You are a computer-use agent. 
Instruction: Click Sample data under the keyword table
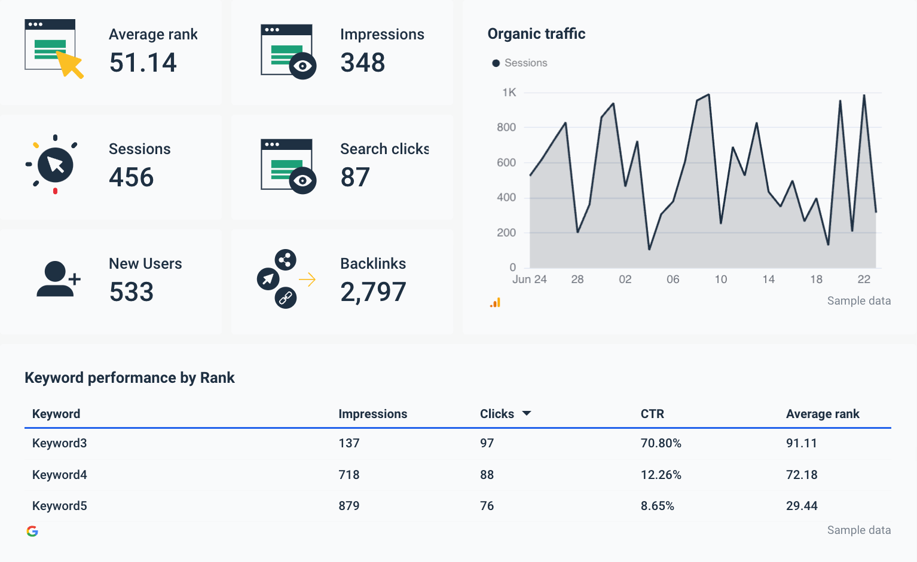[859, 530]
